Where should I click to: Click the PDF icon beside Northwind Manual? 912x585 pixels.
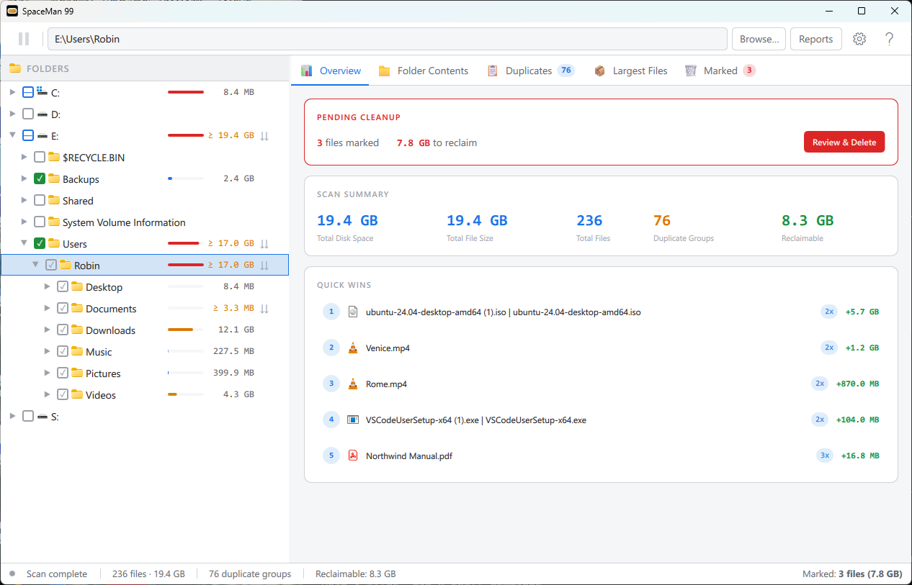coord(352,455)
